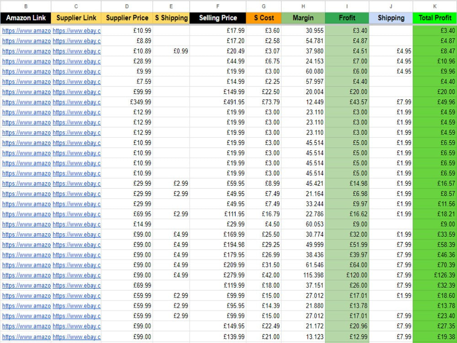Click the £44.99 selling price cell
This screenshot has height=343, width=457.
pyautogui.click(x=218, y=61)
